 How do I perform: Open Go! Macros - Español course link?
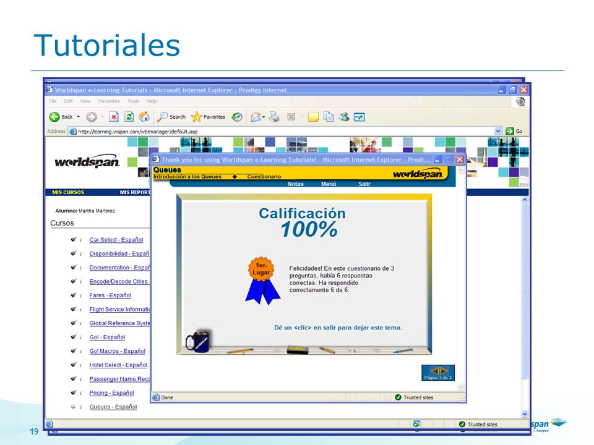118,351
